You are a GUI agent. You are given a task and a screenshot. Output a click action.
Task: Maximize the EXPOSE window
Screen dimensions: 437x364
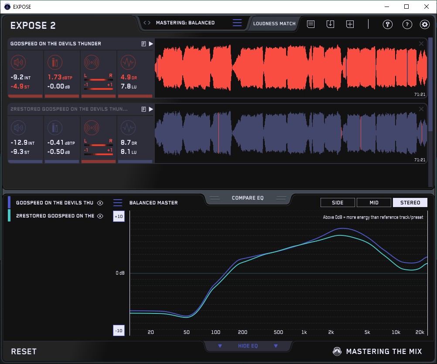pos(406,7)
